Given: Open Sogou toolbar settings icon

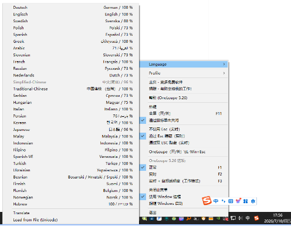Looking at the screenshot, I should (253, 201).
